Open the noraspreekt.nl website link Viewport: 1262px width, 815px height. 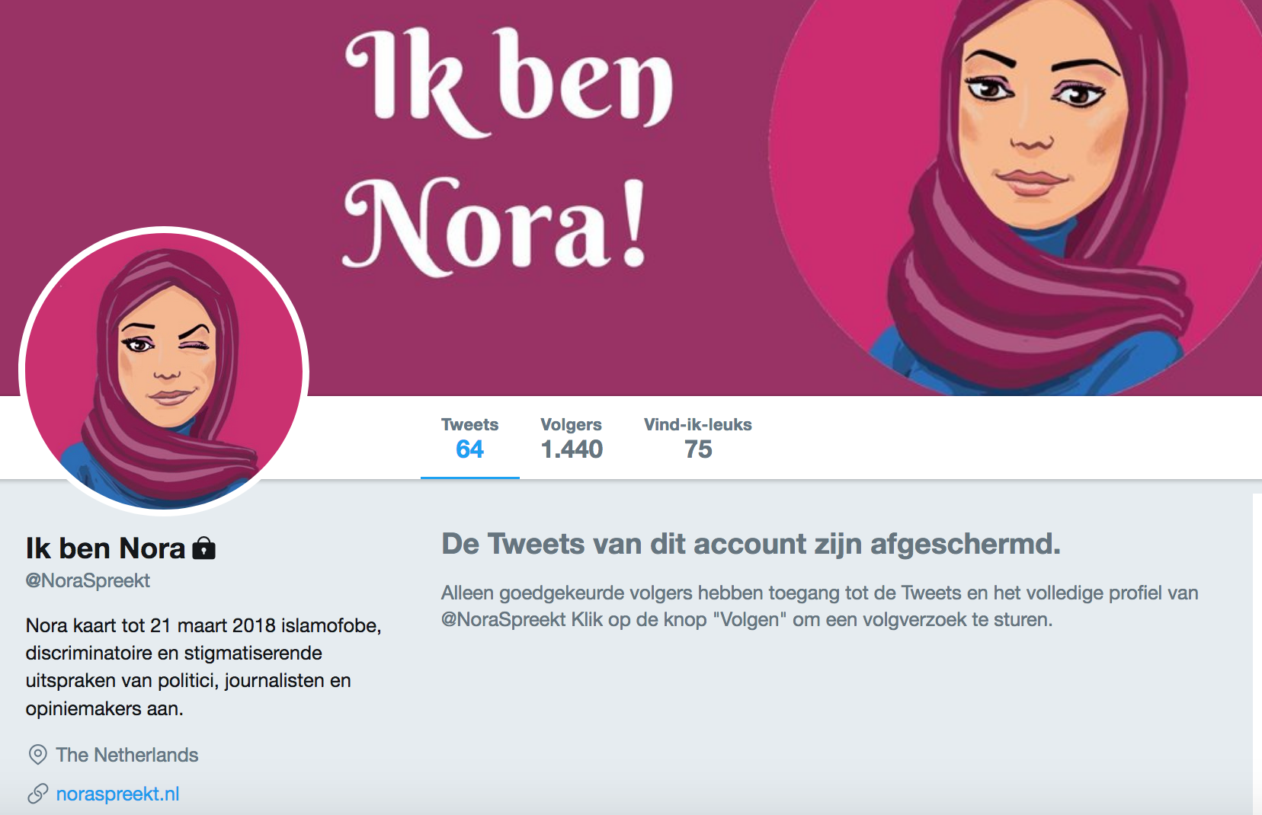[x=117, y=794]
